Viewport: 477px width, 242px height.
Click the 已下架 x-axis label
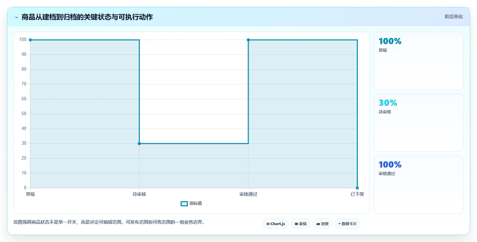[357, 194]
